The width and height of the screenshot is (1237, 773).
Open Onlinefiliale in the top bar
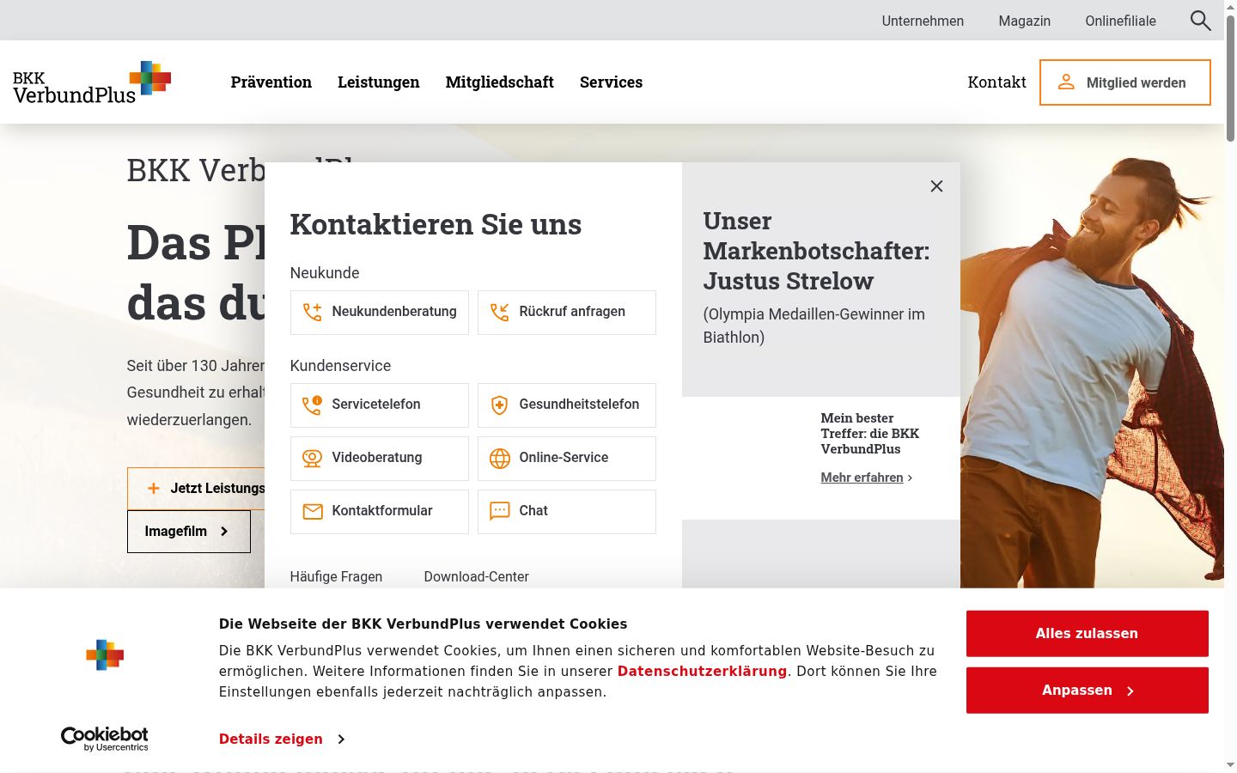click(1121, 21)
